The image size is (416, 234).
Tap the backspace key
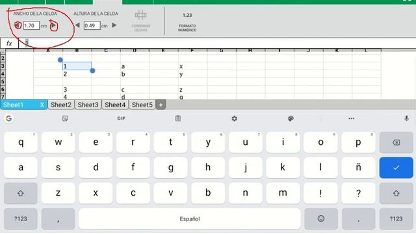[396, 142]
